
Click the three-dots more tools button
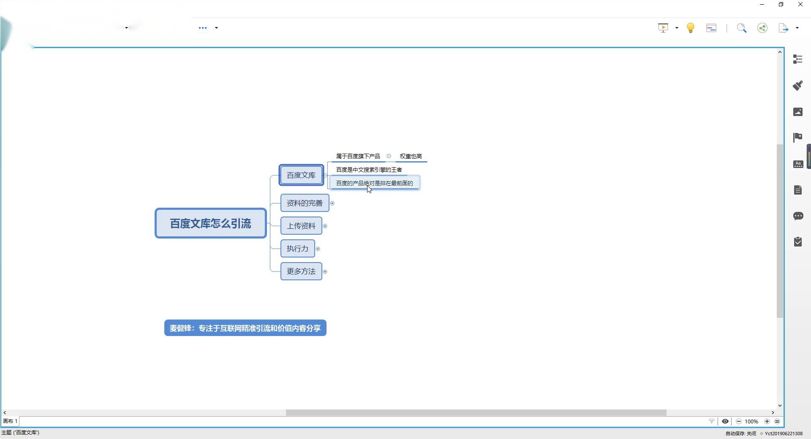(203, 28)
